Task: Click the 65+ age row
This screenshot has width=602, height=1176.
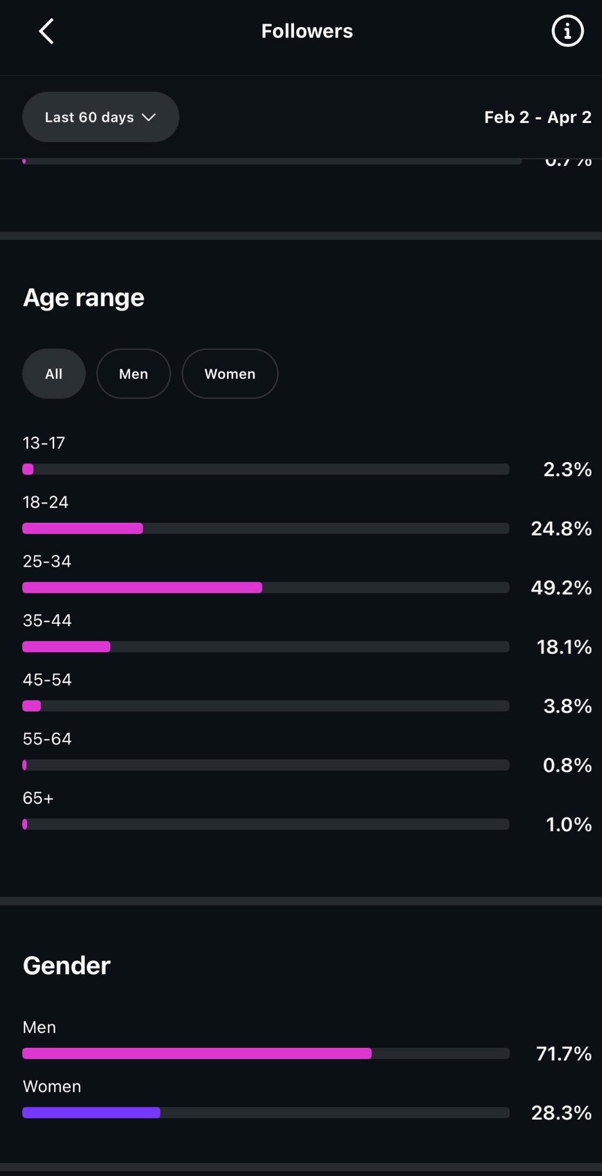Action: [x=38, y=797]
